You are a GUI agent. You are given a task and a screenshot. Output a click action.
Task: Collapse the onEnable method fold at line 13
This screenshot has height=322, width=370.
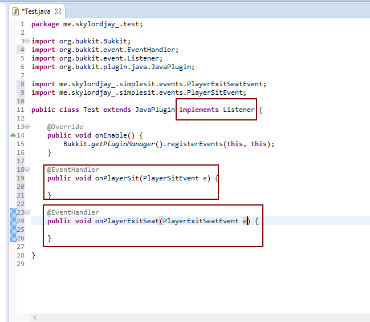click(x=27, y=127)
